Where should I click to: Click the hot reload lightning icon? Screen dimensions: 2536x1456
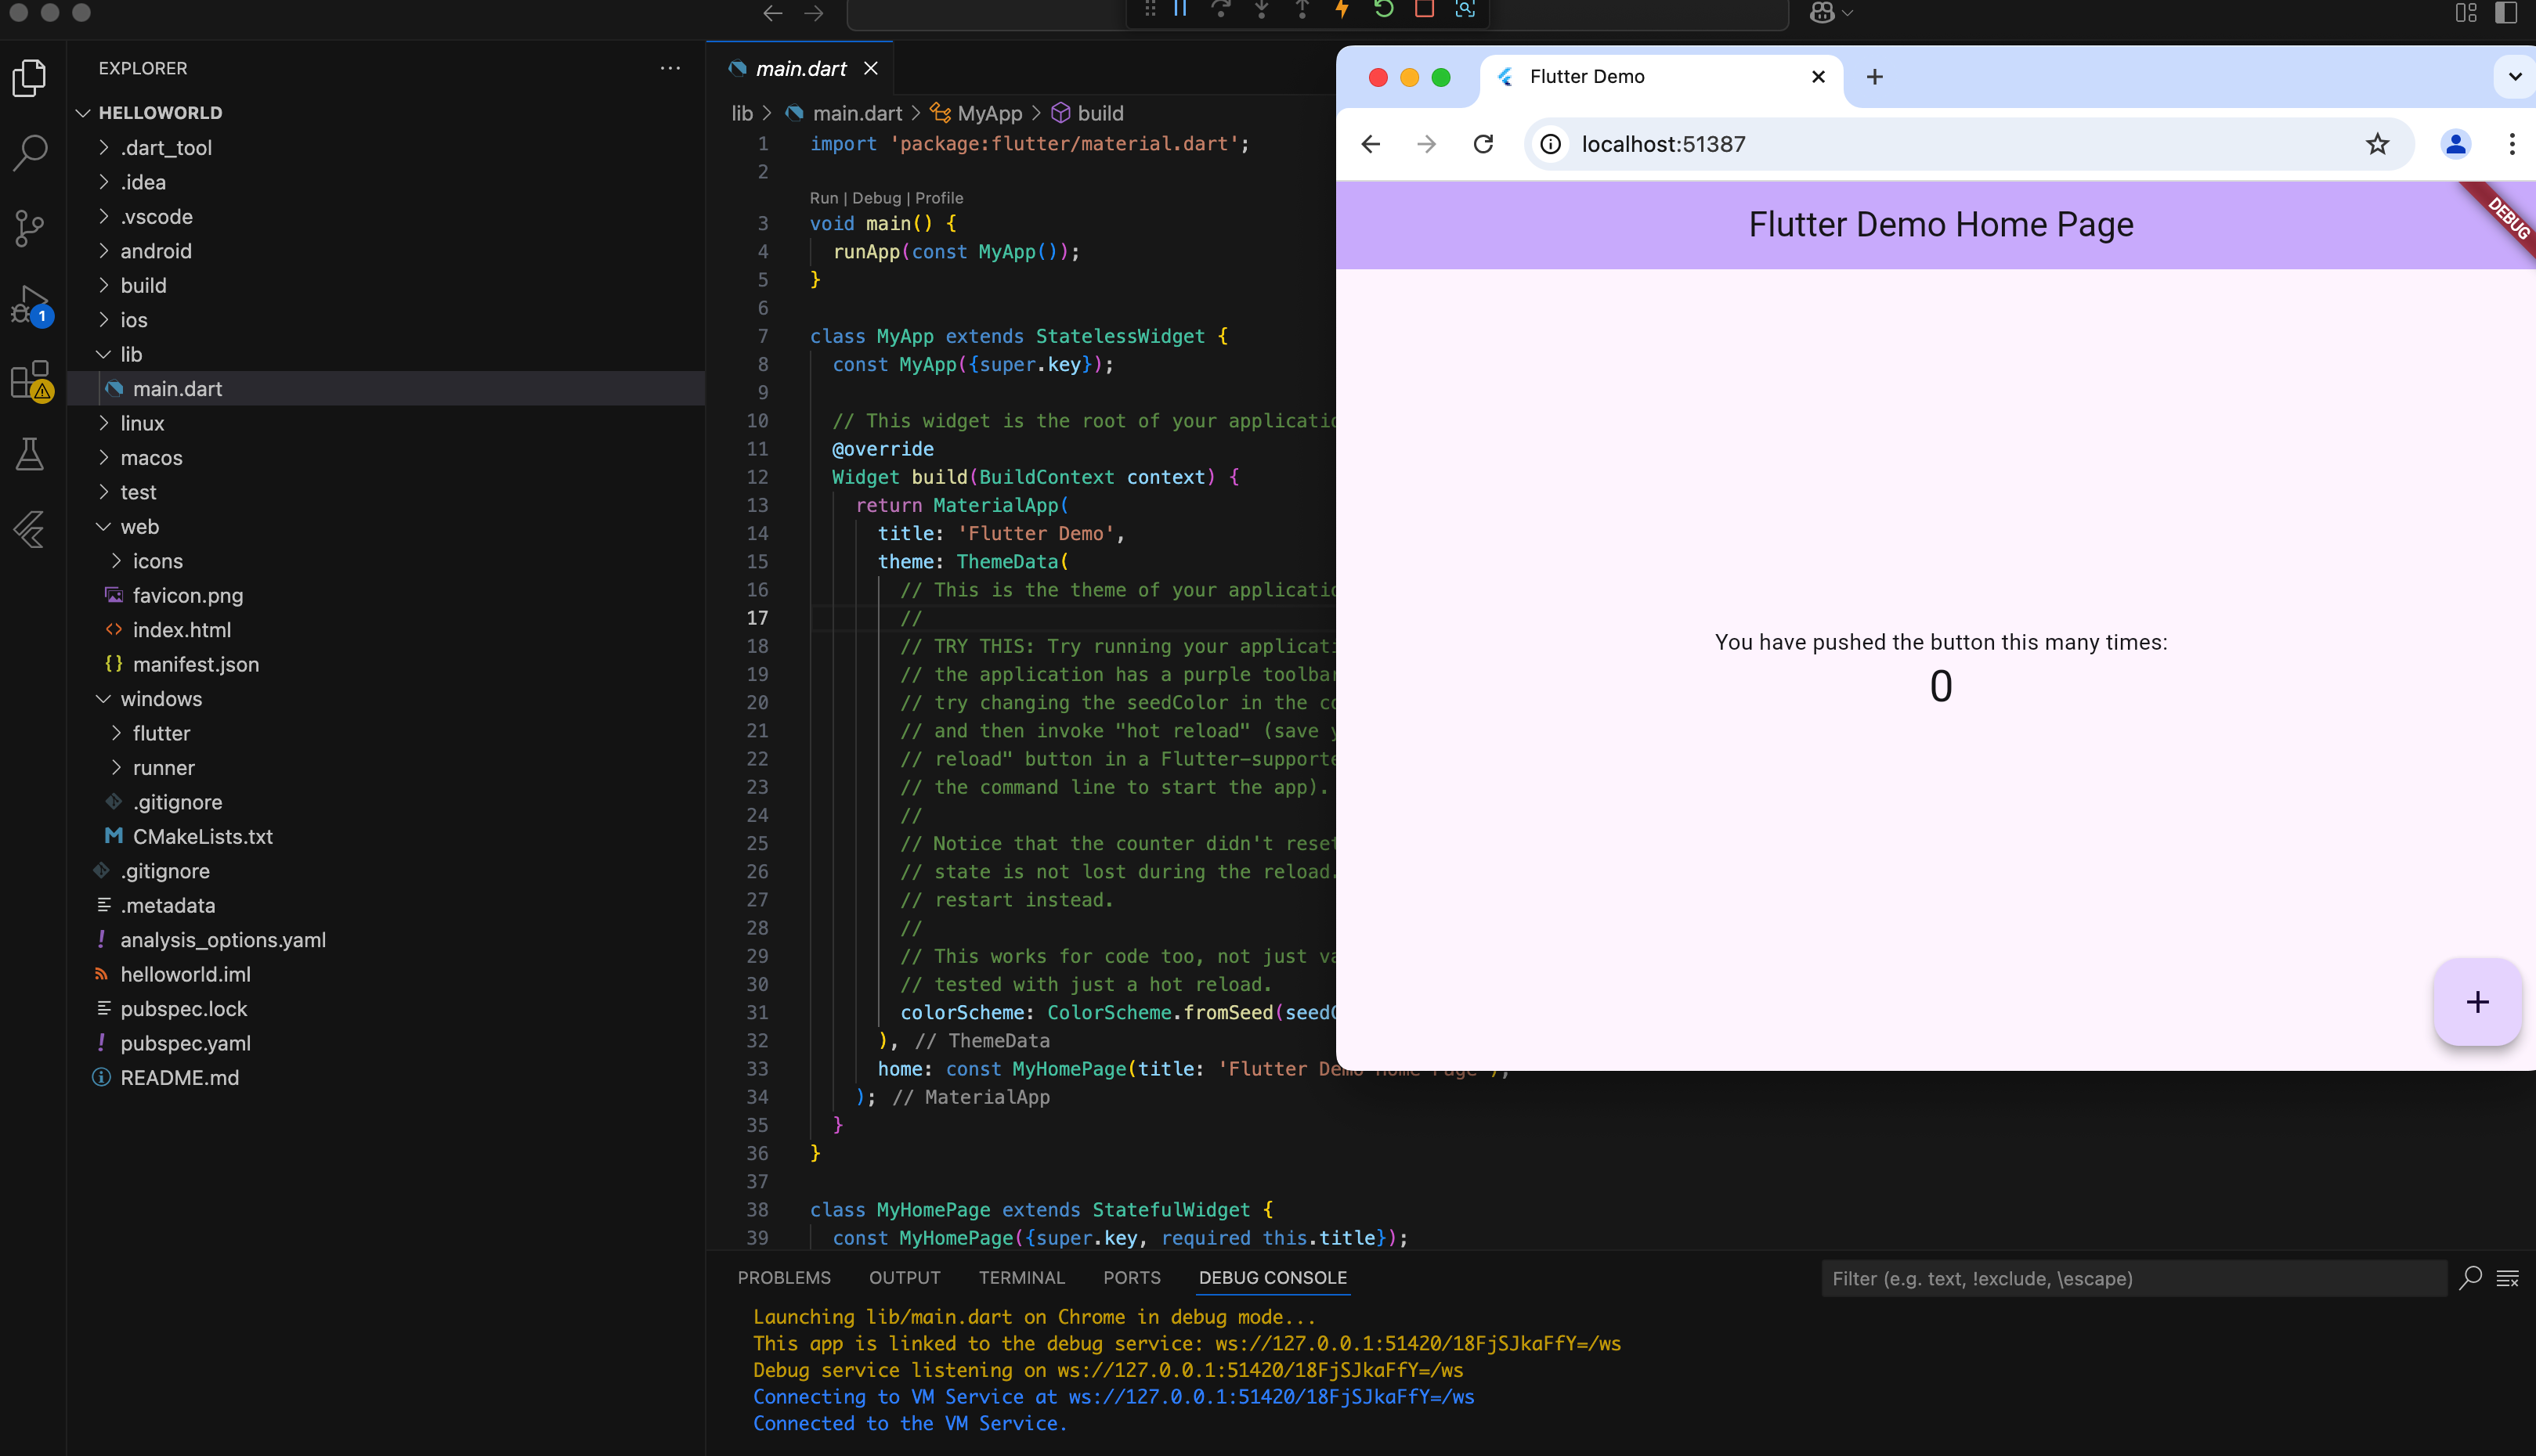pyautogui.click(x=1342, y=10)
